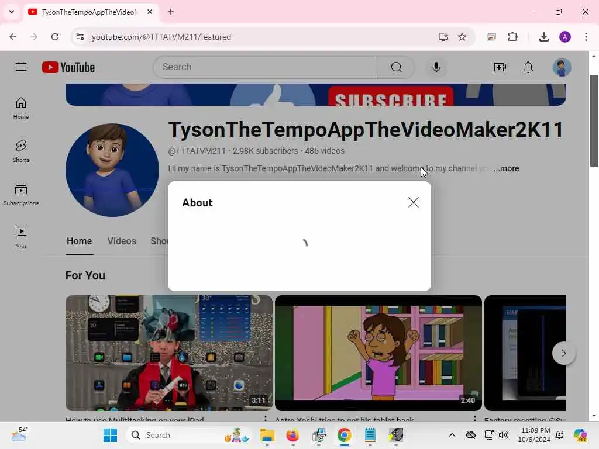Open the Chrome profile avatar
The height and width of the screenshot is (449, 599).
(x=565, y=37)
